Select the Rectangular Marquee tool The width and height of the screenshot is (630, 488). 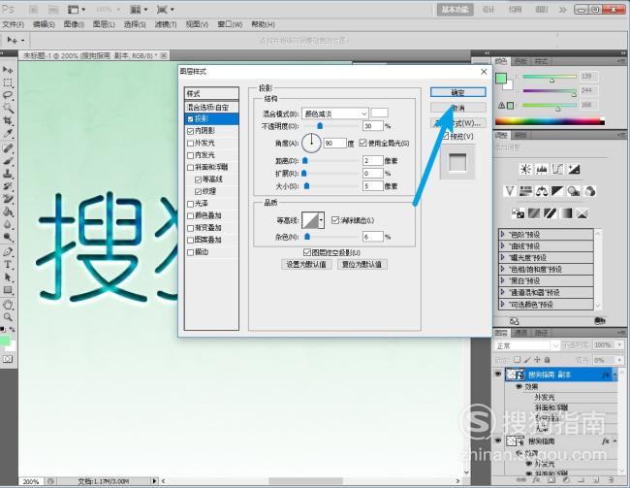click(8, 82)
